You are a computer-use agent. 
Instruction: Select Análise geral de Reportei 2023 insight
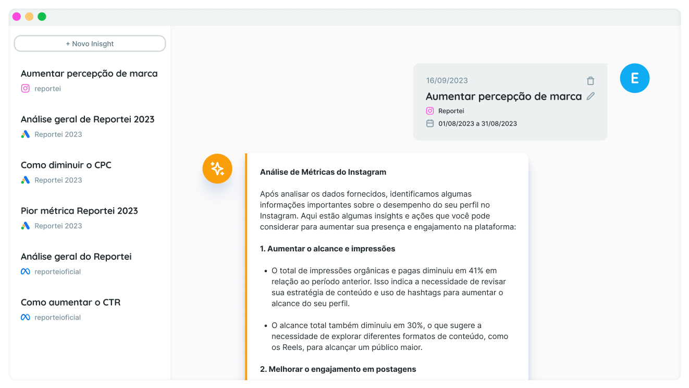click(88, 119)
